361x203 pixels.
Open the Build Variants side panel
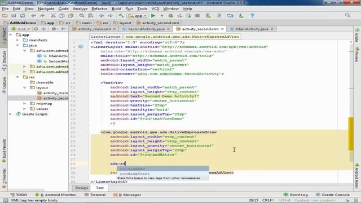(x=4, y=151)
